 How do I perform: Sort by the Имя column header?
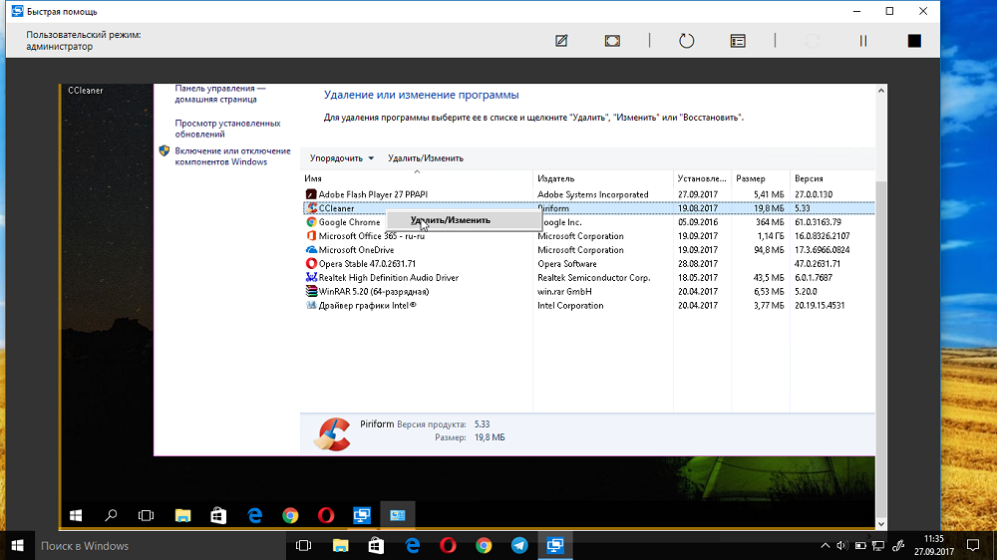click(x=417, y=178)
